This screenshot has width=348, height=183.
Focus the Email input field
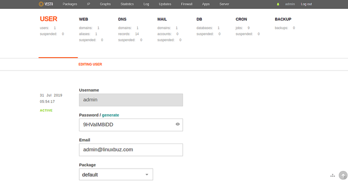coord(131,150)
